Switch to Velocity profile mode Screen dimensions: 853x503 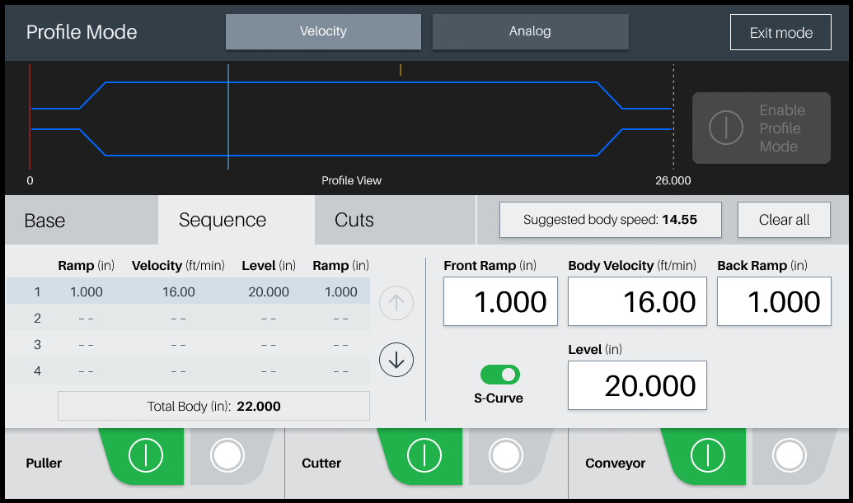tap(323, 31)
